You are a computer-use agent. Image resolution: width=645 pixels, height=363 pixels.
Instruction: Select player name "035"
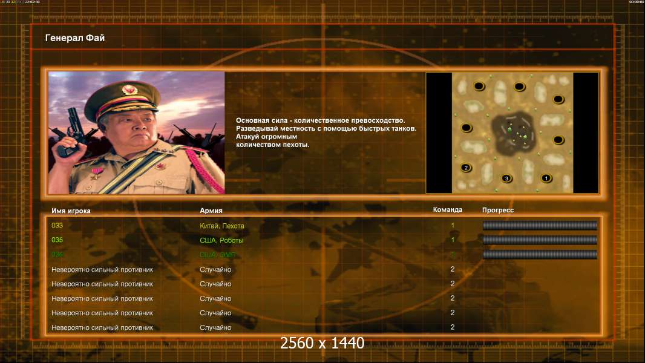57,240
